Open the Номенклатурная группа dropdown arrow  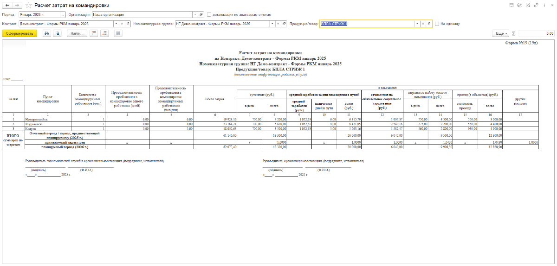pyautogui.click(x=272, y=24)
